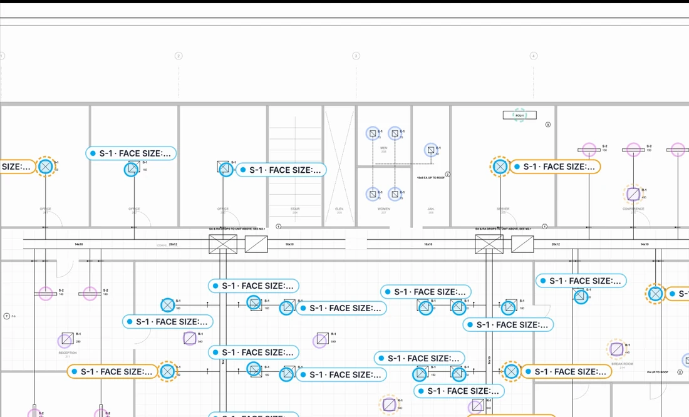Click the 'STAIR' room name

click(295, 209)
